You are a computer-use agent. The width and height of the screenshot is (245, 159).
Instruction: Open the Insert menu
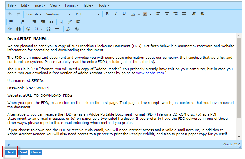click(x=40, y=5)
